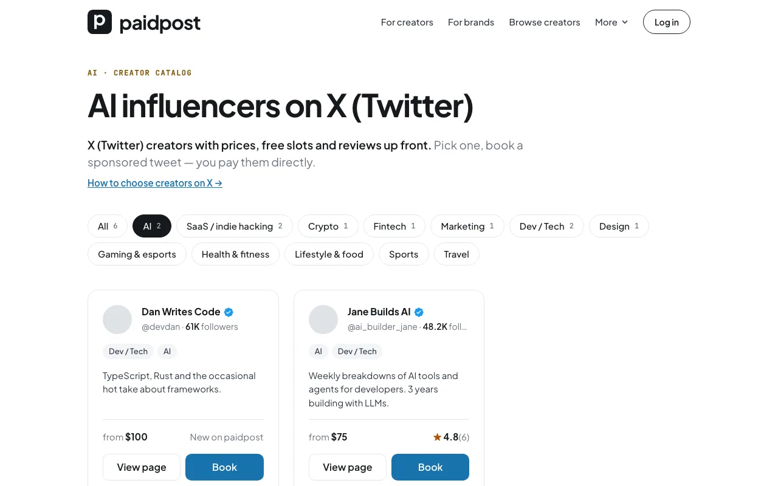Open How to choose creators on X link
Image resolution: width=778 pixels, height=486 pixels.
[155, 183]
